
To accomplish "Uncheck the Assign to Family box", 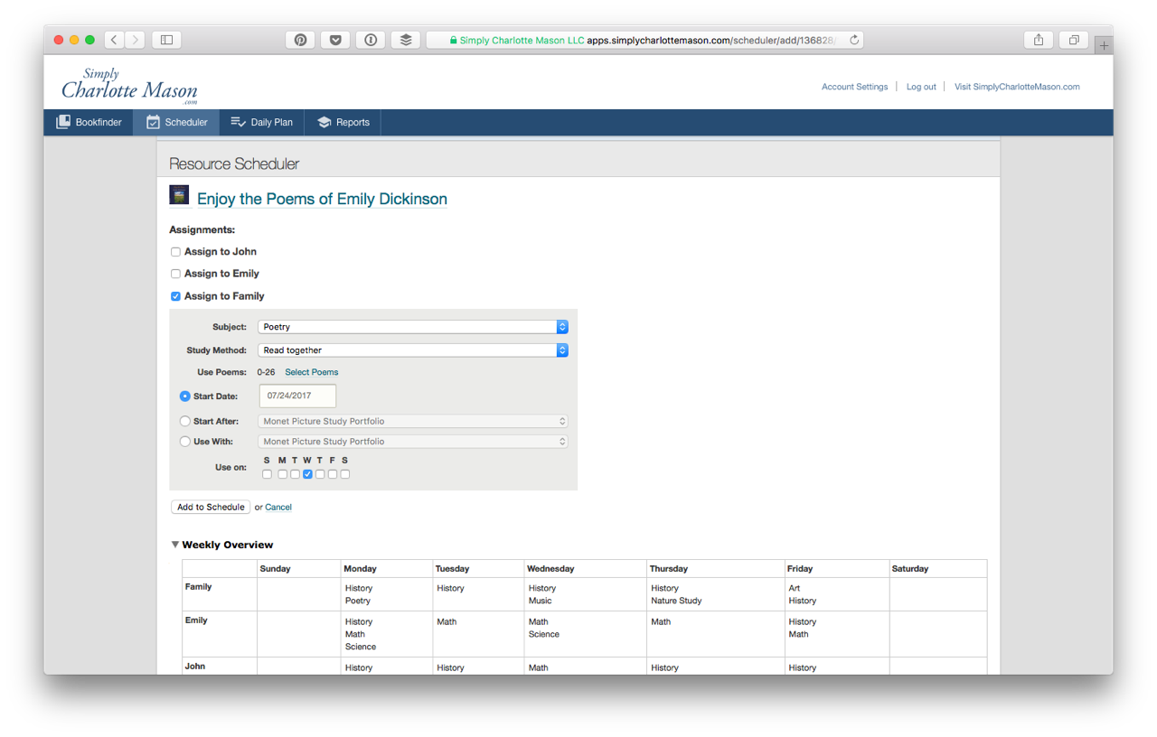I will [x=176, y=296].
